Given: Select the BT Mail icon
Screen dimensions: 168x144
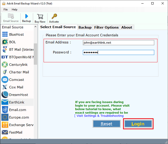Looking at the screenshot, I should (x=5, y=49).
